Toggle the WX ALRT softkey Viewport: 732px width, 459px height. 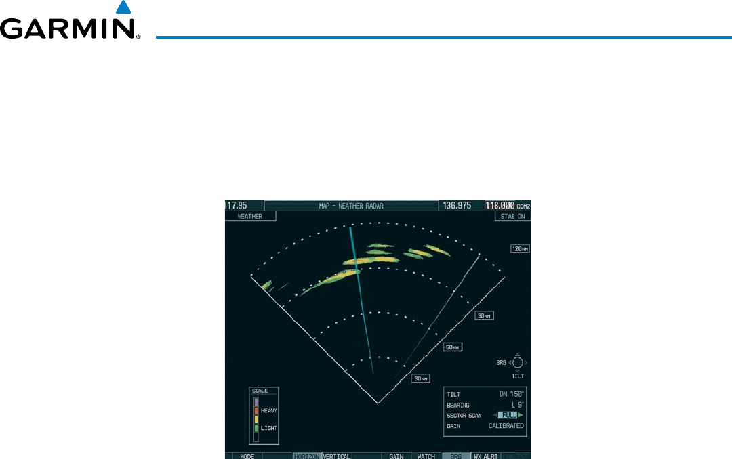point(485,456)
